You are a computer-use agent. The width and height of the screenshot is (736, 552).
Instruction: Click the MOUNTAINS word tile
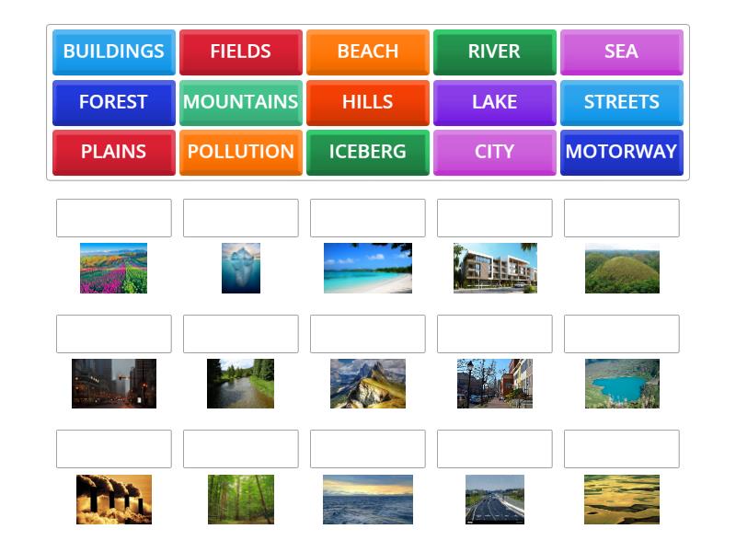[240, 102]
